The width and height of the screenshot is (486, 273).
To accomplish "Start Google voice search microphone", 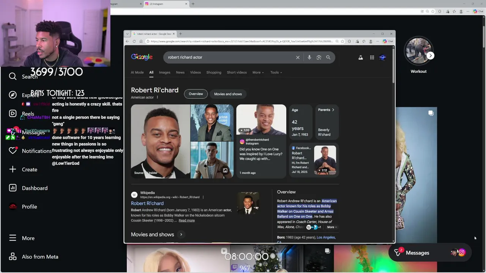I will pyautogui.click(x=309, y=57).
